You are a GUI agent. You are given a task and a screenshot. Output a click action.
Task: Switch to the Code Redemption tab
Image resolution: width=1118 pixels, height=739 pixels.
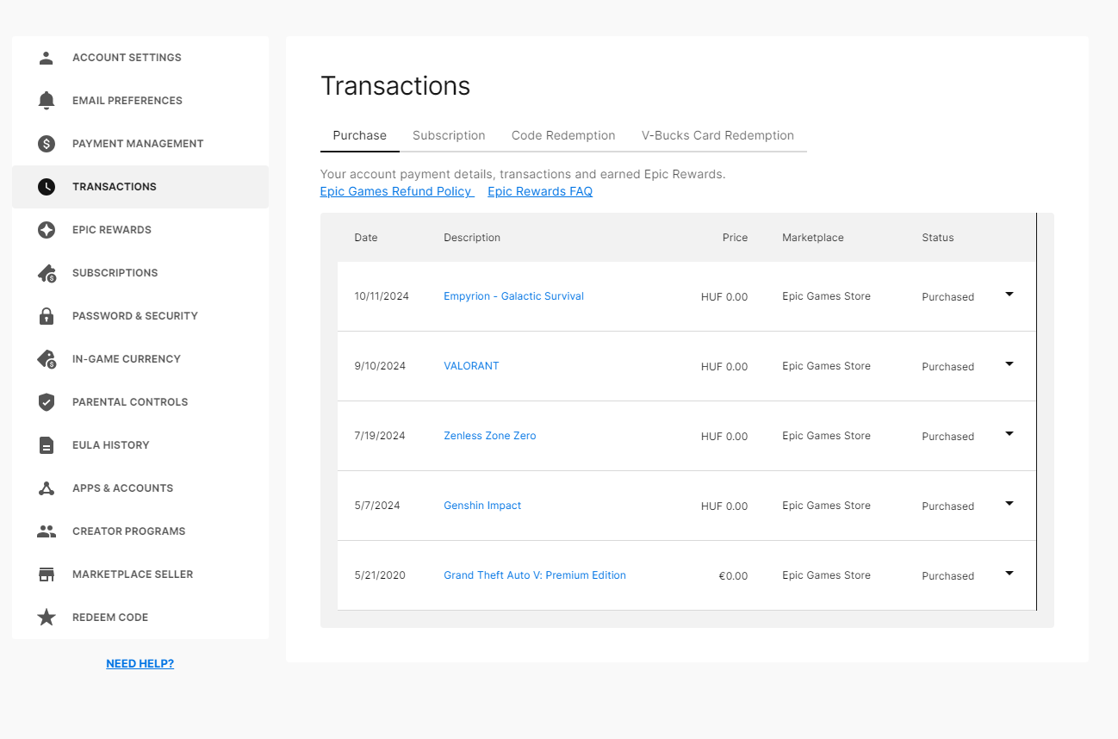563,135
